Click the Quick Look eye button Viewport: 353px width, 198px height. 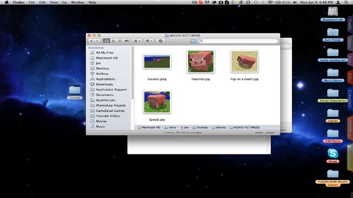pyautogui.click(x=161, y=41)
